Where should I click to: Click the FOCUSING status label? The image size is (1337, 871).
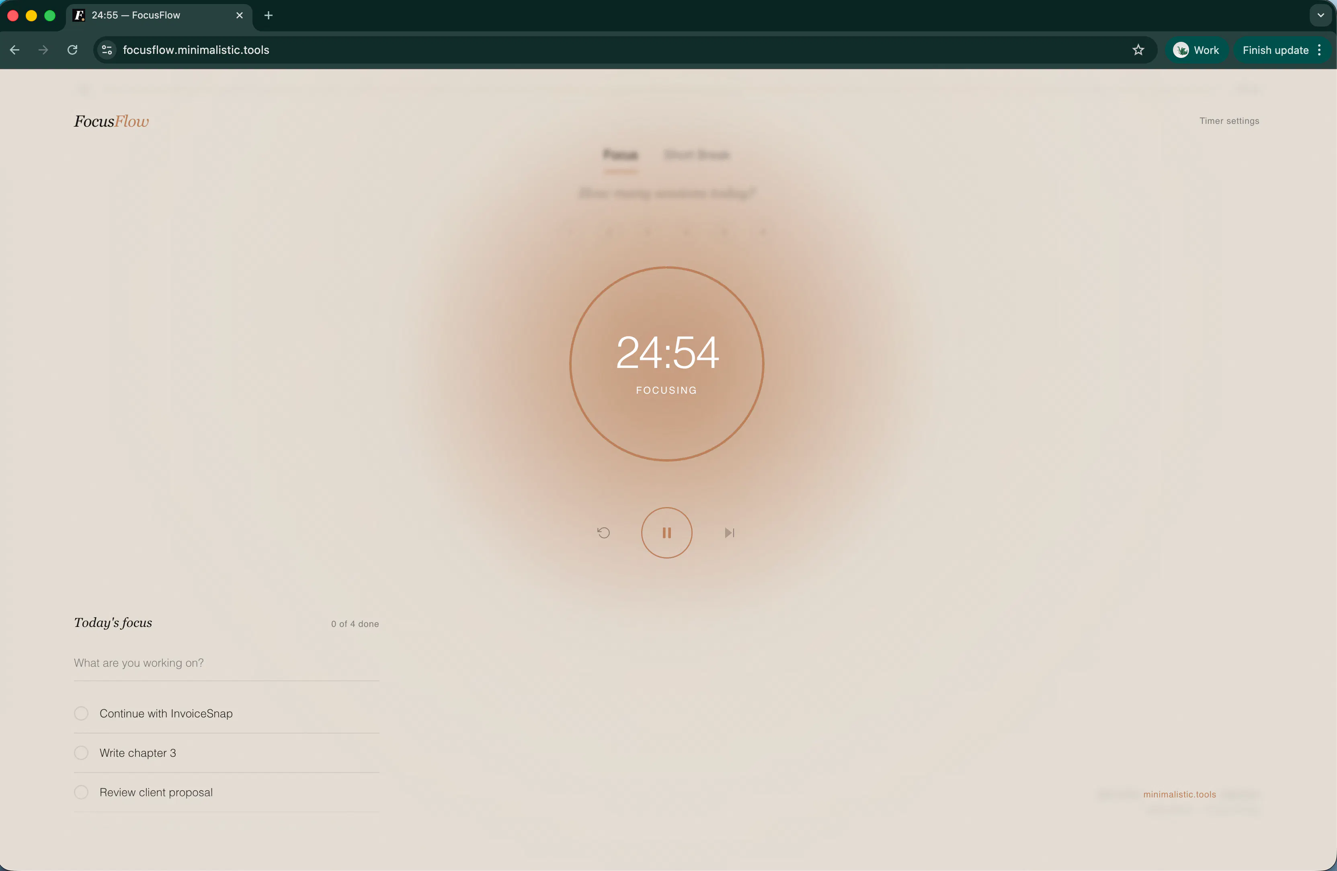[666, 390]
